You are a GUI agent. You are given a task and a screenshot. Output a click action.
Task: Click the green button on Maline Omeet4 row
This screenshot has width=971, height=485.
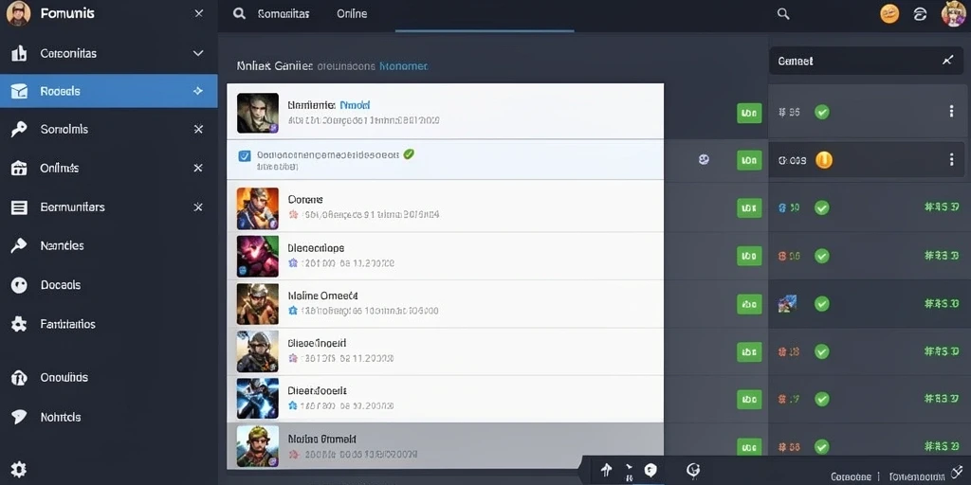point(749,304)
